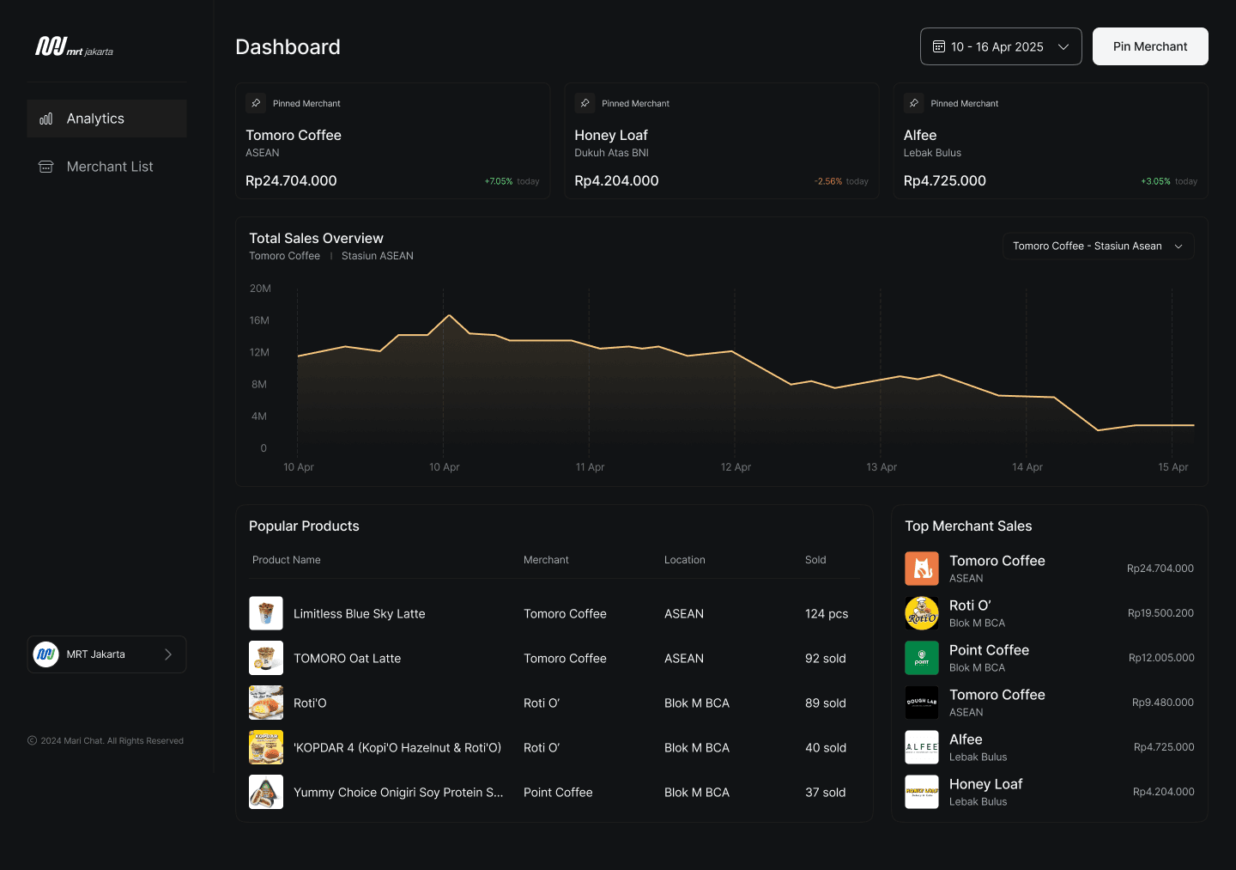Viewport: 1236px width, 870px height.
Task: Open the Analytics menu item
Action: click(x=106, y=119)
